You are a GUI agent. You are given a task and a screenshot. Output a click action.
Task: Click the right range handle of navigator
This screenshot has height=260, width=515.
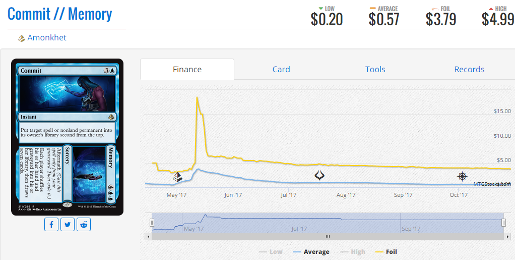coord(503,223)
